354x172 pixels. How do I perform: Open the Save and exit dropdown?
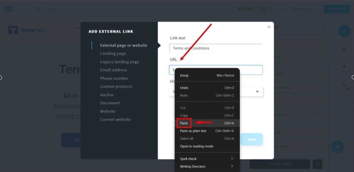(x=304, y=9)
